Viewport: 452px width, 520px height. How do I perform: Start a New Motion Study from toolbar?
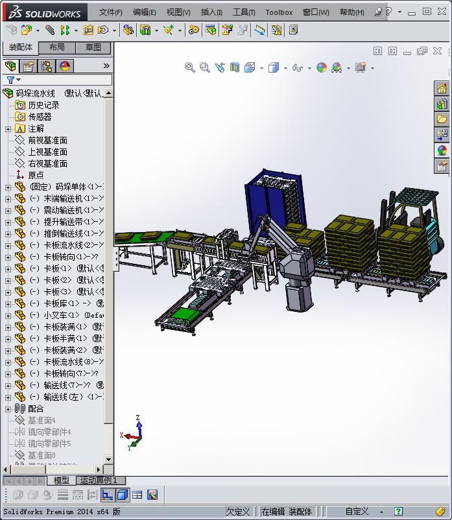point(194,30)
